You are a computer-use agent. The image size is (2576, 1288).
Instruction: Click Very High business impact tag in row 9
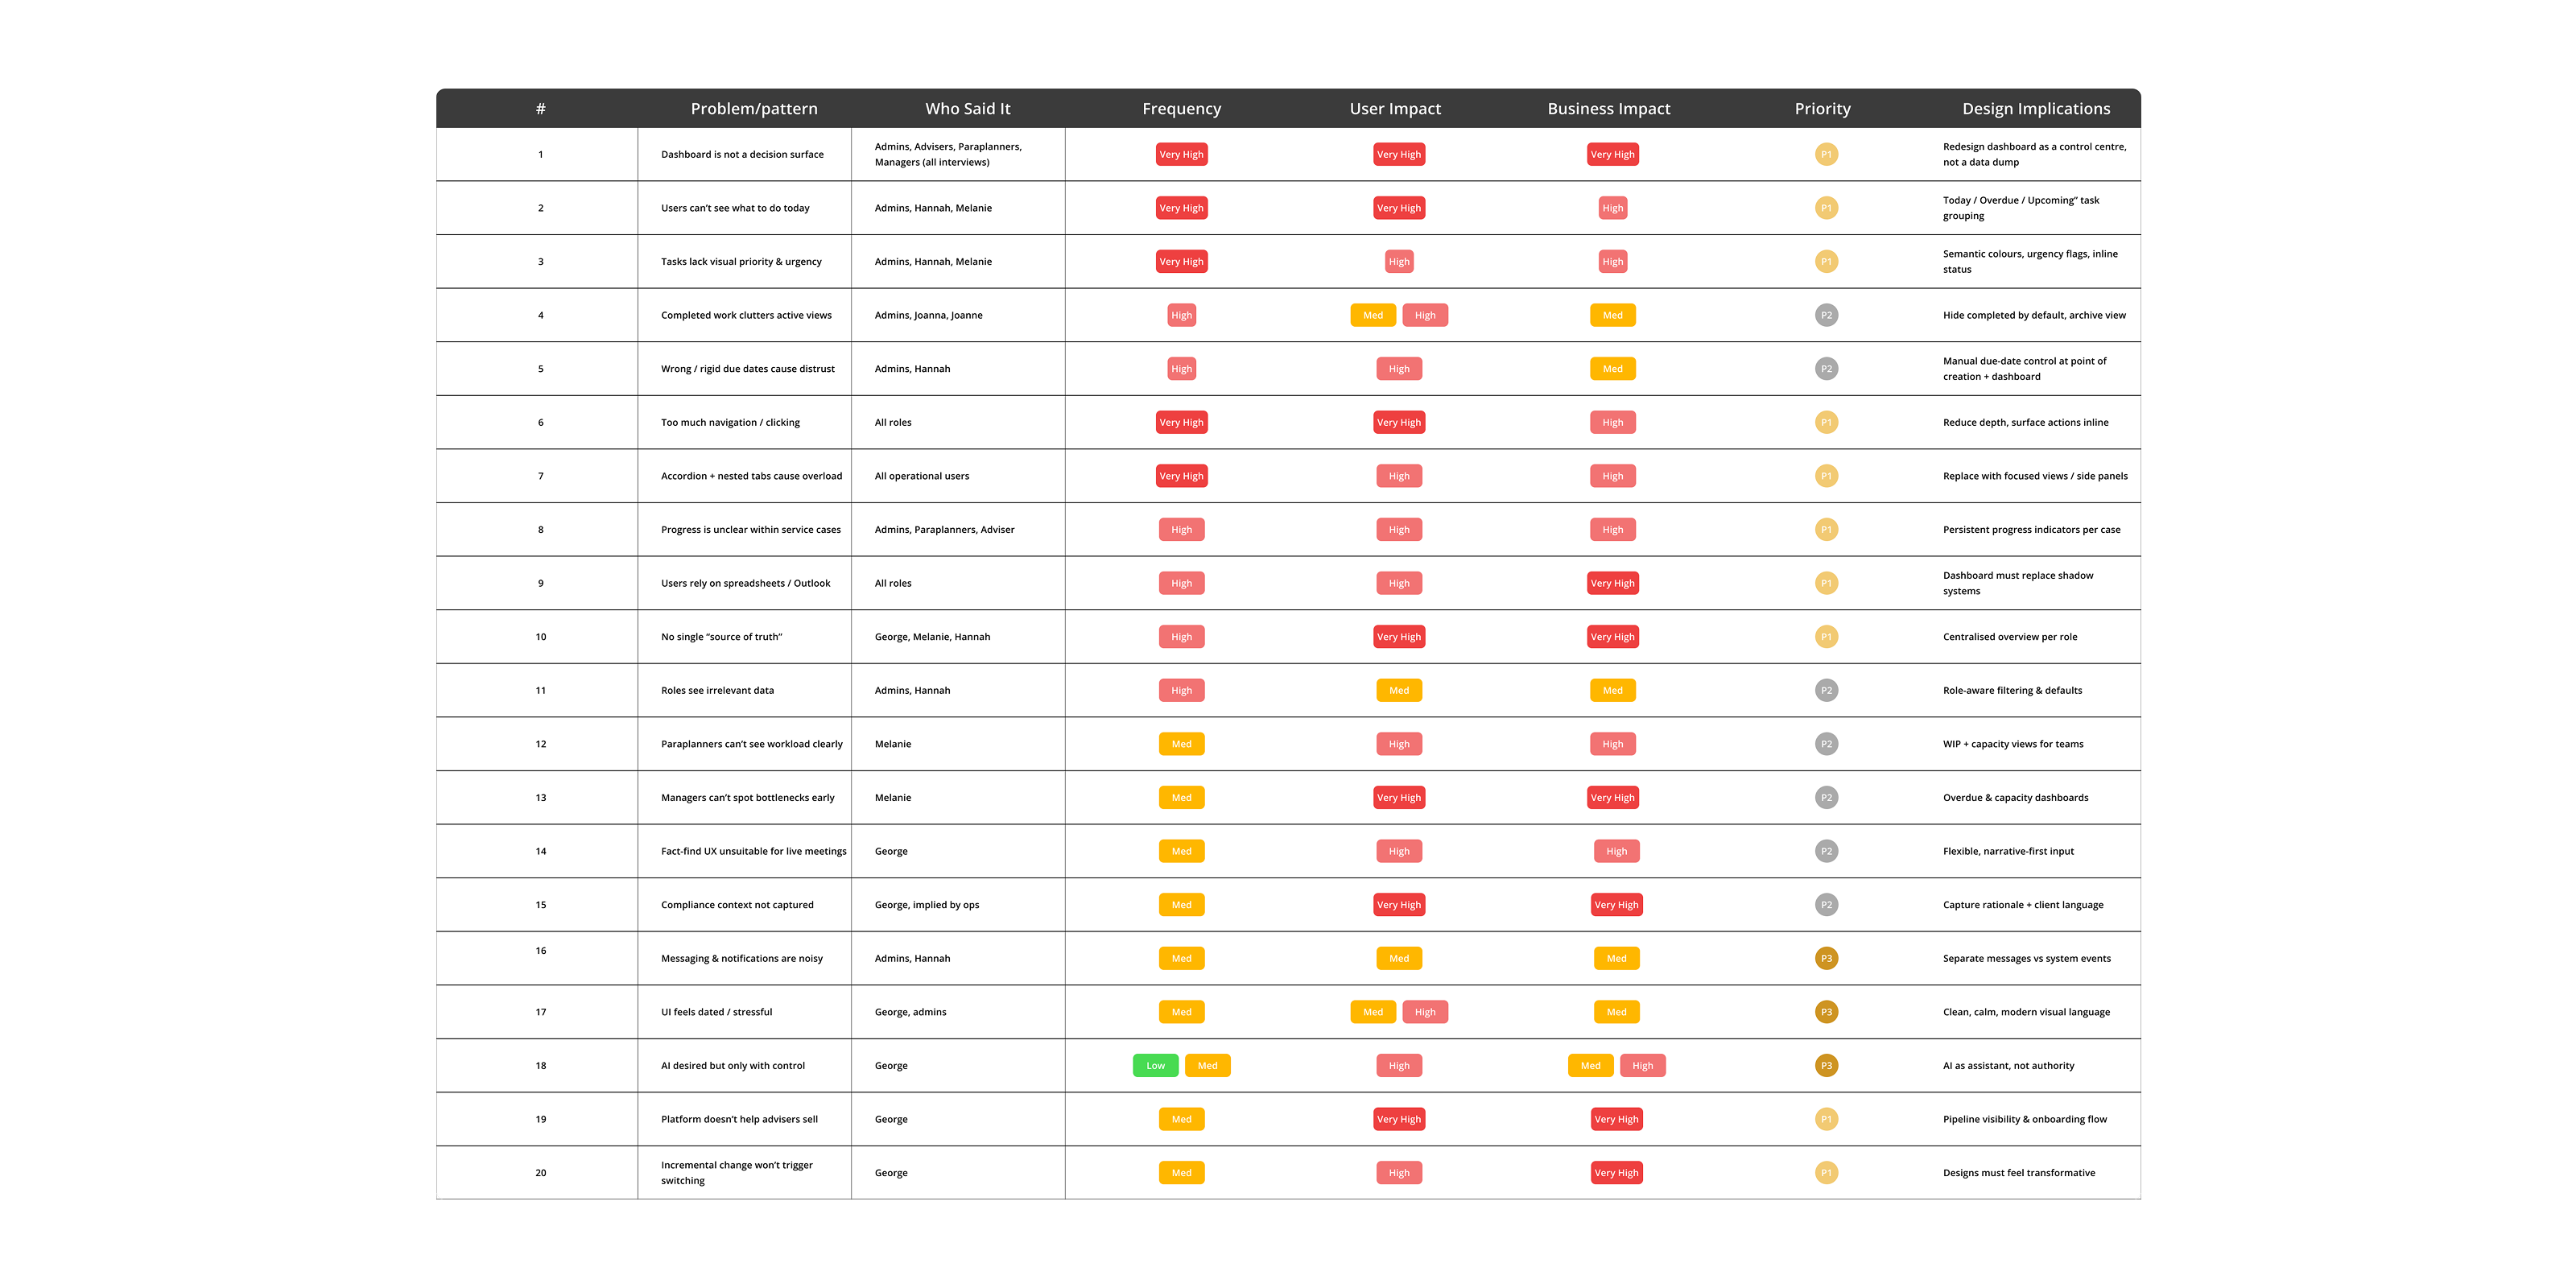click(1612, 583)
